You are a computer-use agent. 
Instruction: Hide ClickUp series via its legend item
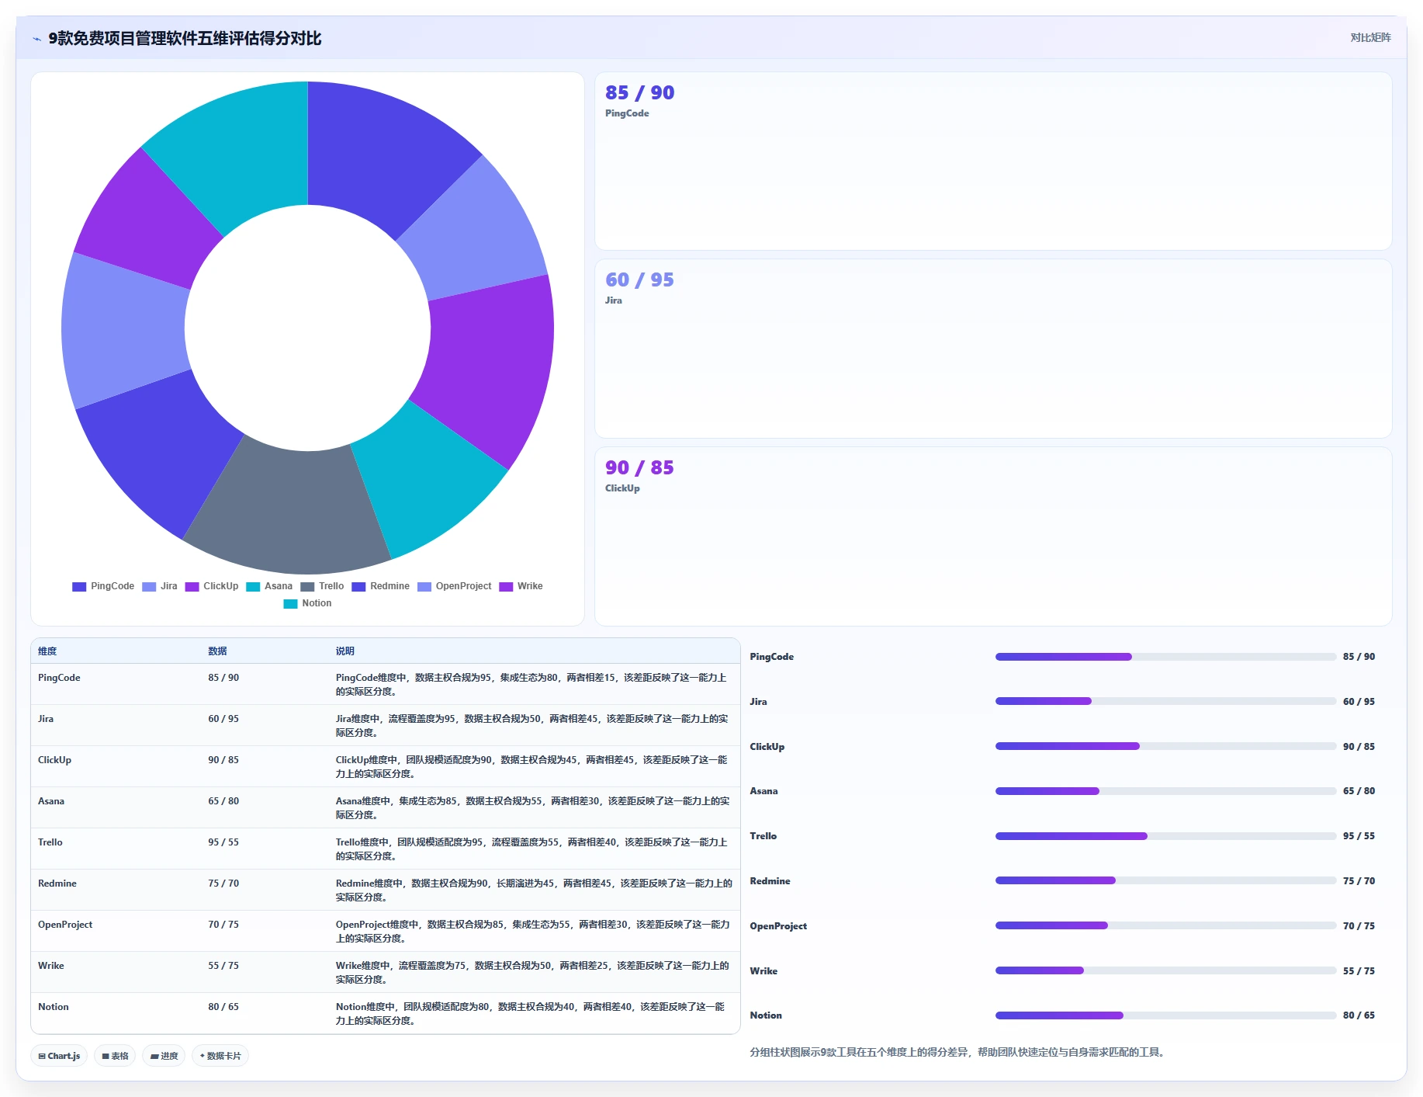(212, 586)
